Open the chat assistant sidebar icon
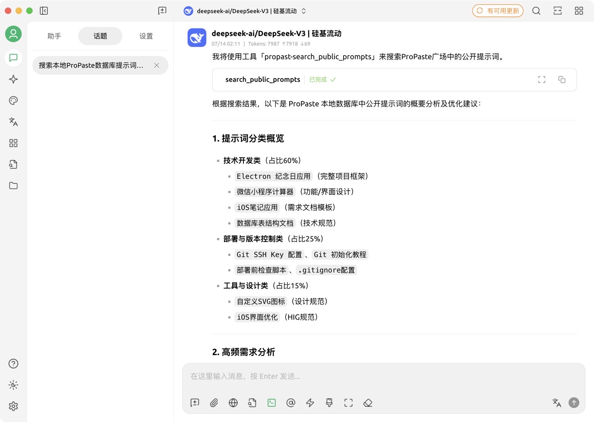 point(13,58)
